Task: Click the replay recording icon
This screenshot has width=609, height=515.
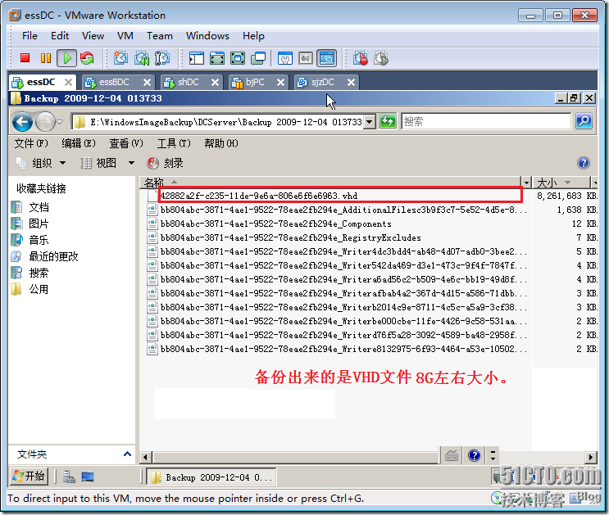Action: 381,58
